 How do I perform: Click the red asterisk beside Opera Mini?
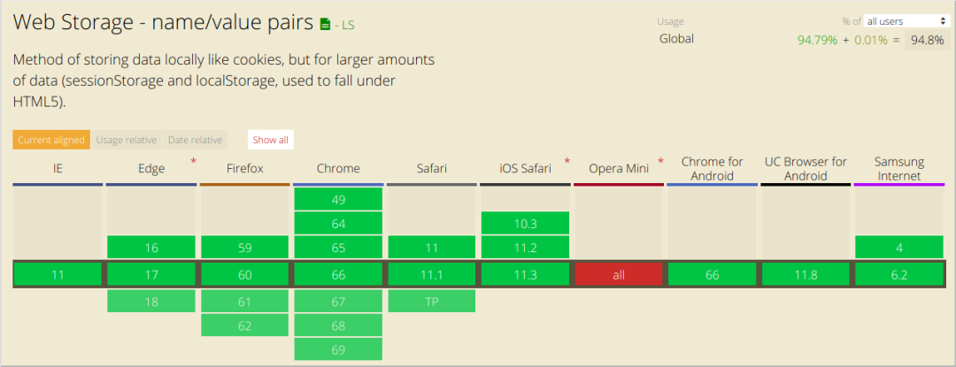[x=659, y=161]
